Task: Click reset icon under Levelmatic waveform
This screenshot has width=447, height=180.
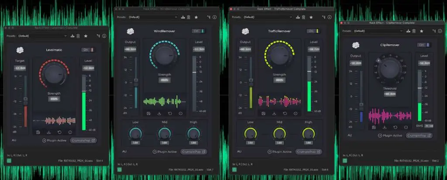Action: tap(59, 132)
